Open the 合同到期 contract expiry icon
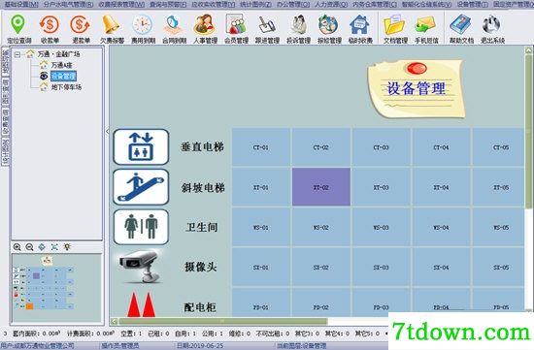 [174, 28]
